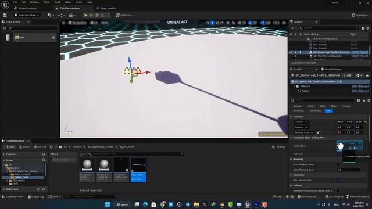Viewport: 372px width, 209px height.
Task: Open the Outliner settings gear
Action: [368, 28]
